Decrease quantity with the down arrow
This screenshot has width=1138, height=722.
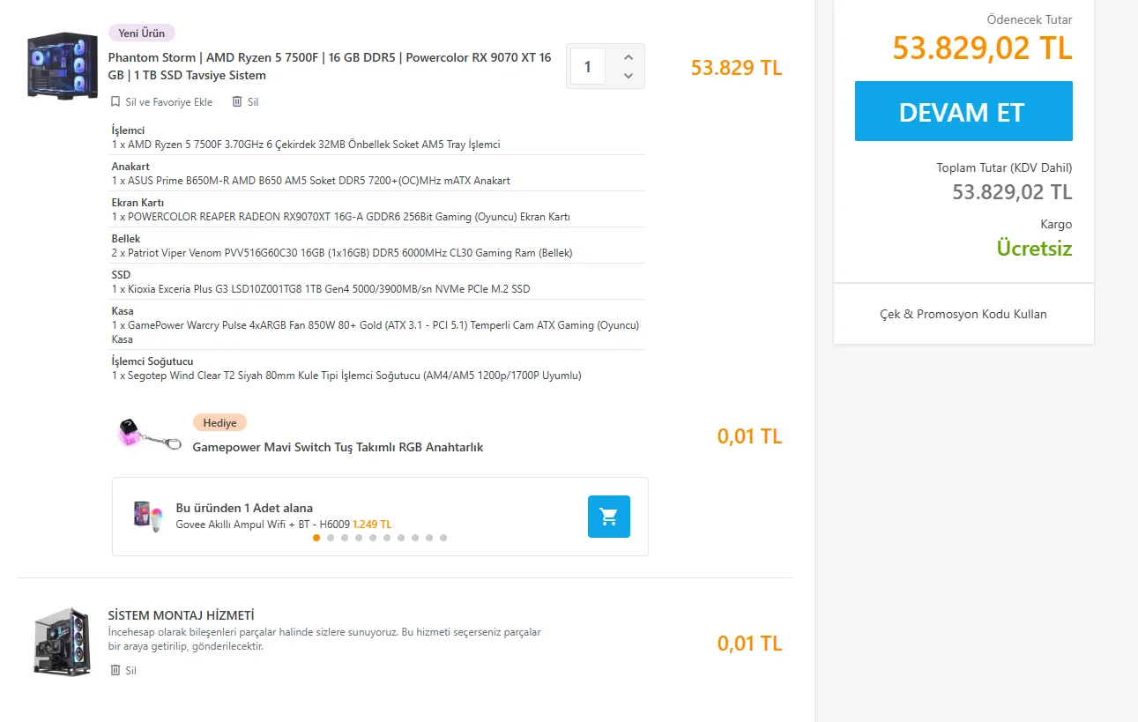click(629, 76)
